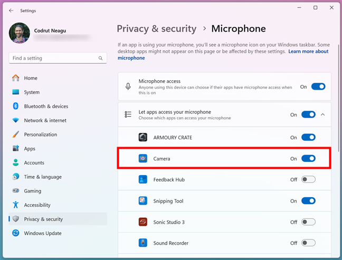Click the Settings window title
The height and width of the screenshot is (260, 342).
[28, 11]
